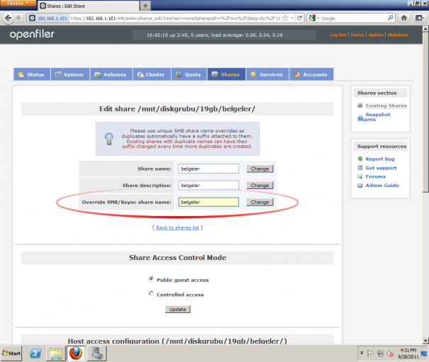Open a new tab with plus icon
429x362 pixels.
[145, 6]
